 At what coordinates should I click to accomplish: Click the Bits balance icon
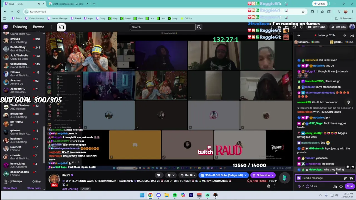[x=299, y=186]
